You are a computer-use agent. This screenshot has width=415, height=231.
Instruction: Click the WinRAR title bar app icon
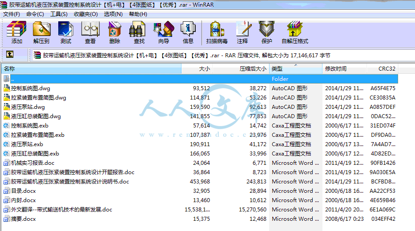pyautogui.click(x=4, y=4)
